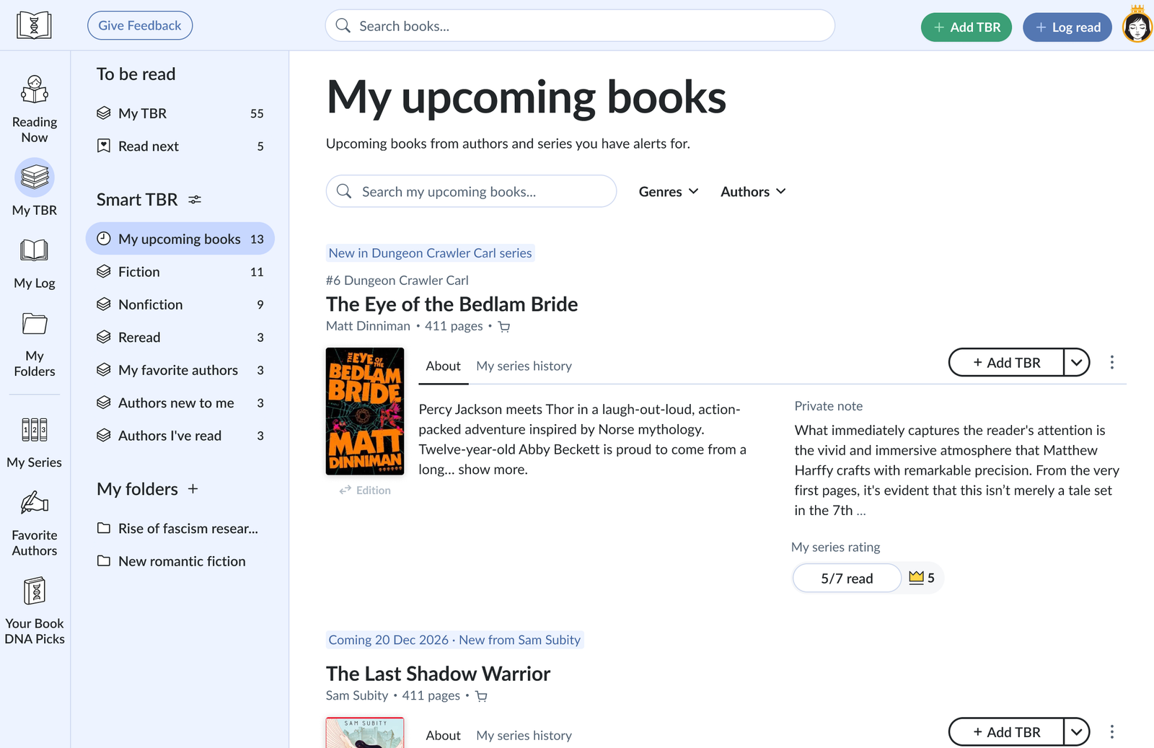The height and width of the screenshot is (748, 1154).
Task: Open the app logo home icon
Action: click(34, 25)
